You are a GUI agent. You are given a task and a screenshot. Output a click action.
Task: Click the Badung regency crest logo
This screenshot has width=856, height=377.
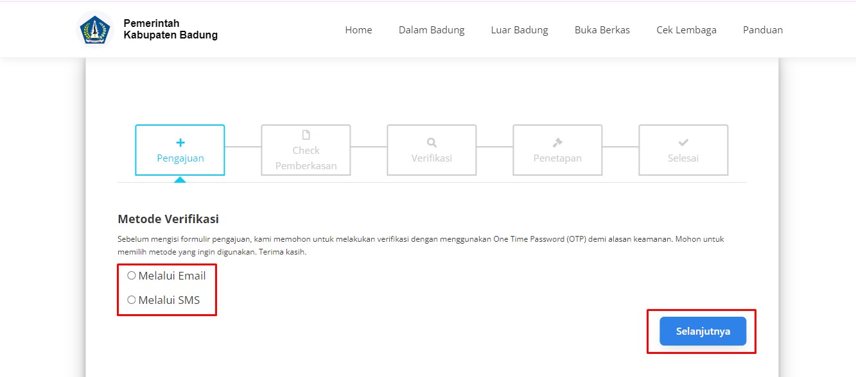coord(94,29)
